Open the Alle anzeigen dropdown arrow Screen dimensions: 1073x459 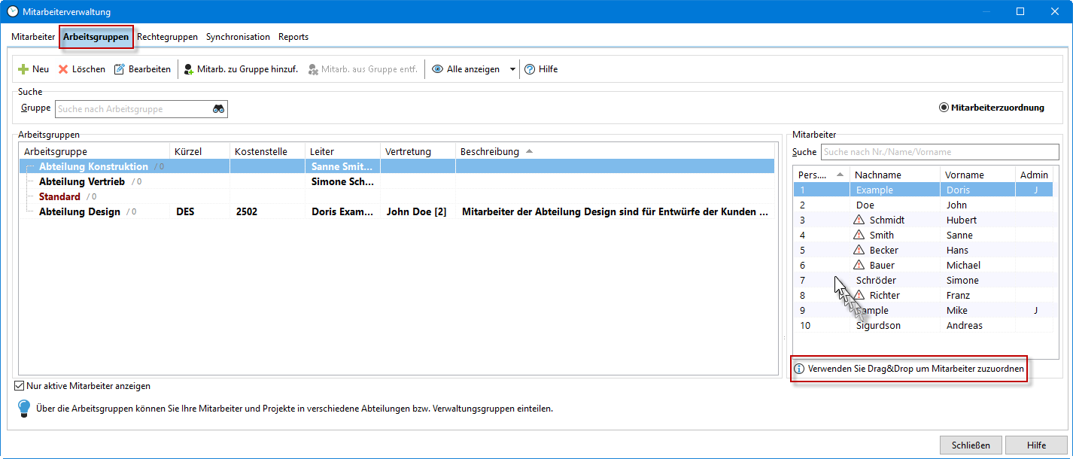coord(512,68)
